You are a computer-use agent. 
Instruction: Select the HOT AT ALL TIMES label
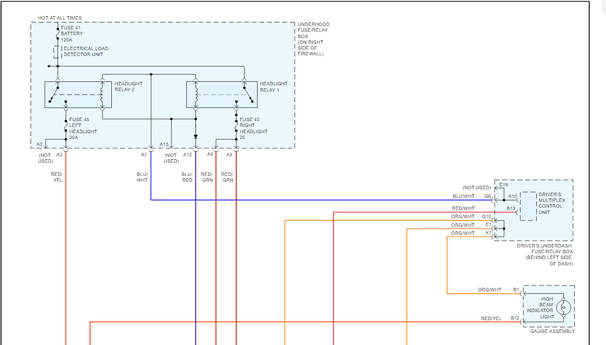pos(59,18)
